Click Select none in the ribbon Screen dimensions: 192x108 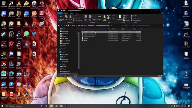[x=135, y=18]
